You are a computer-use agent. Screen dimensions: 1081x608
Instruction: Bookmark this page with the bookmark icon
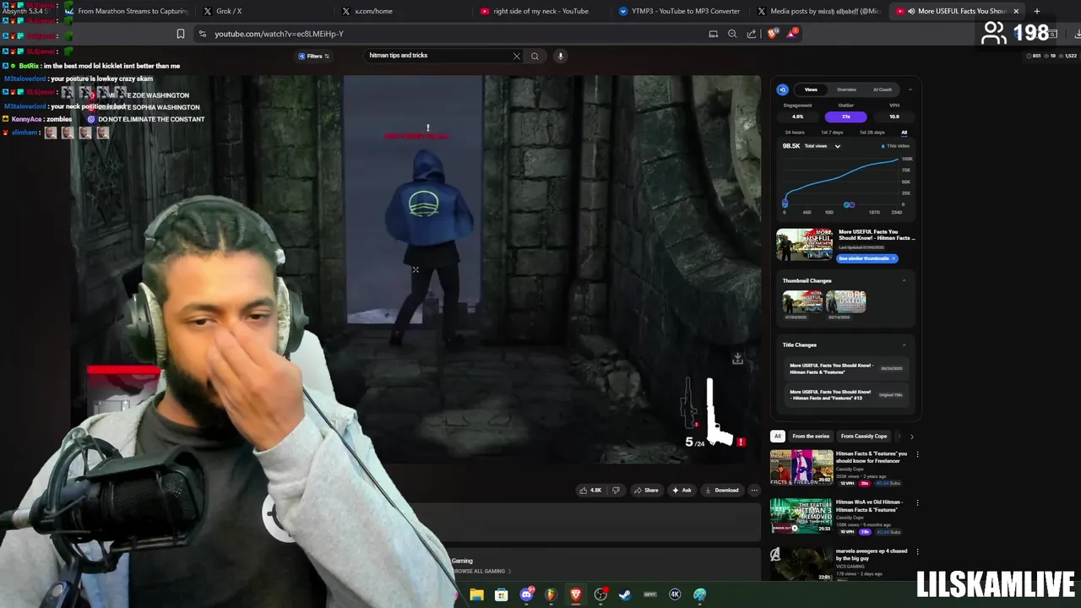[x=180, y=34]
